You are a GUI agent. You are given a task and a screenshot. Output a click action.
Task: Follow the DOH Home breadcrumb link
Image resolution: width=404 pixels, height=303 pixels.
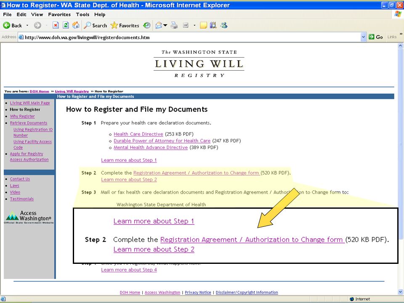(39, 91)
